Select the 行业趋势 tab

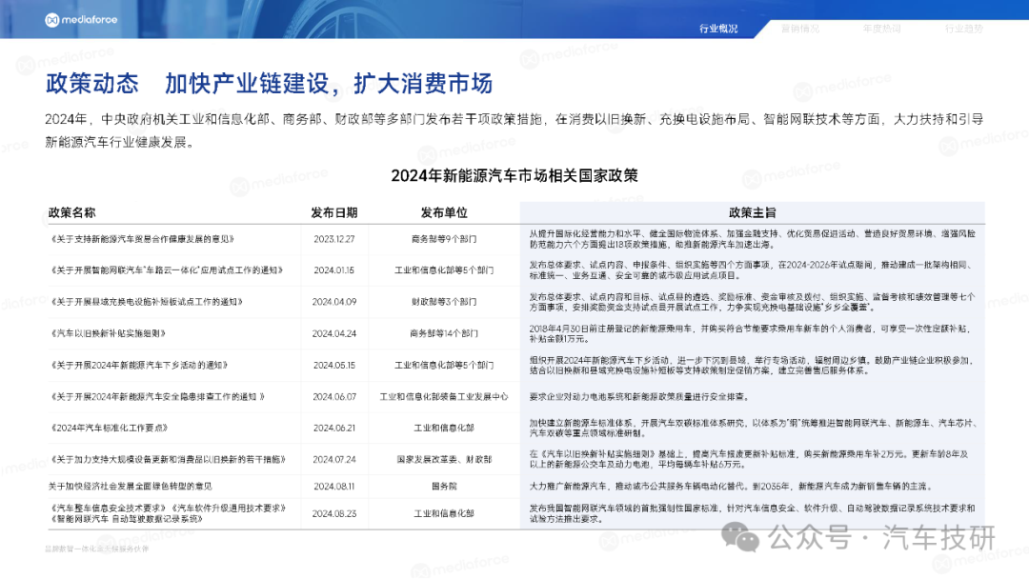(x=963, y=29)
